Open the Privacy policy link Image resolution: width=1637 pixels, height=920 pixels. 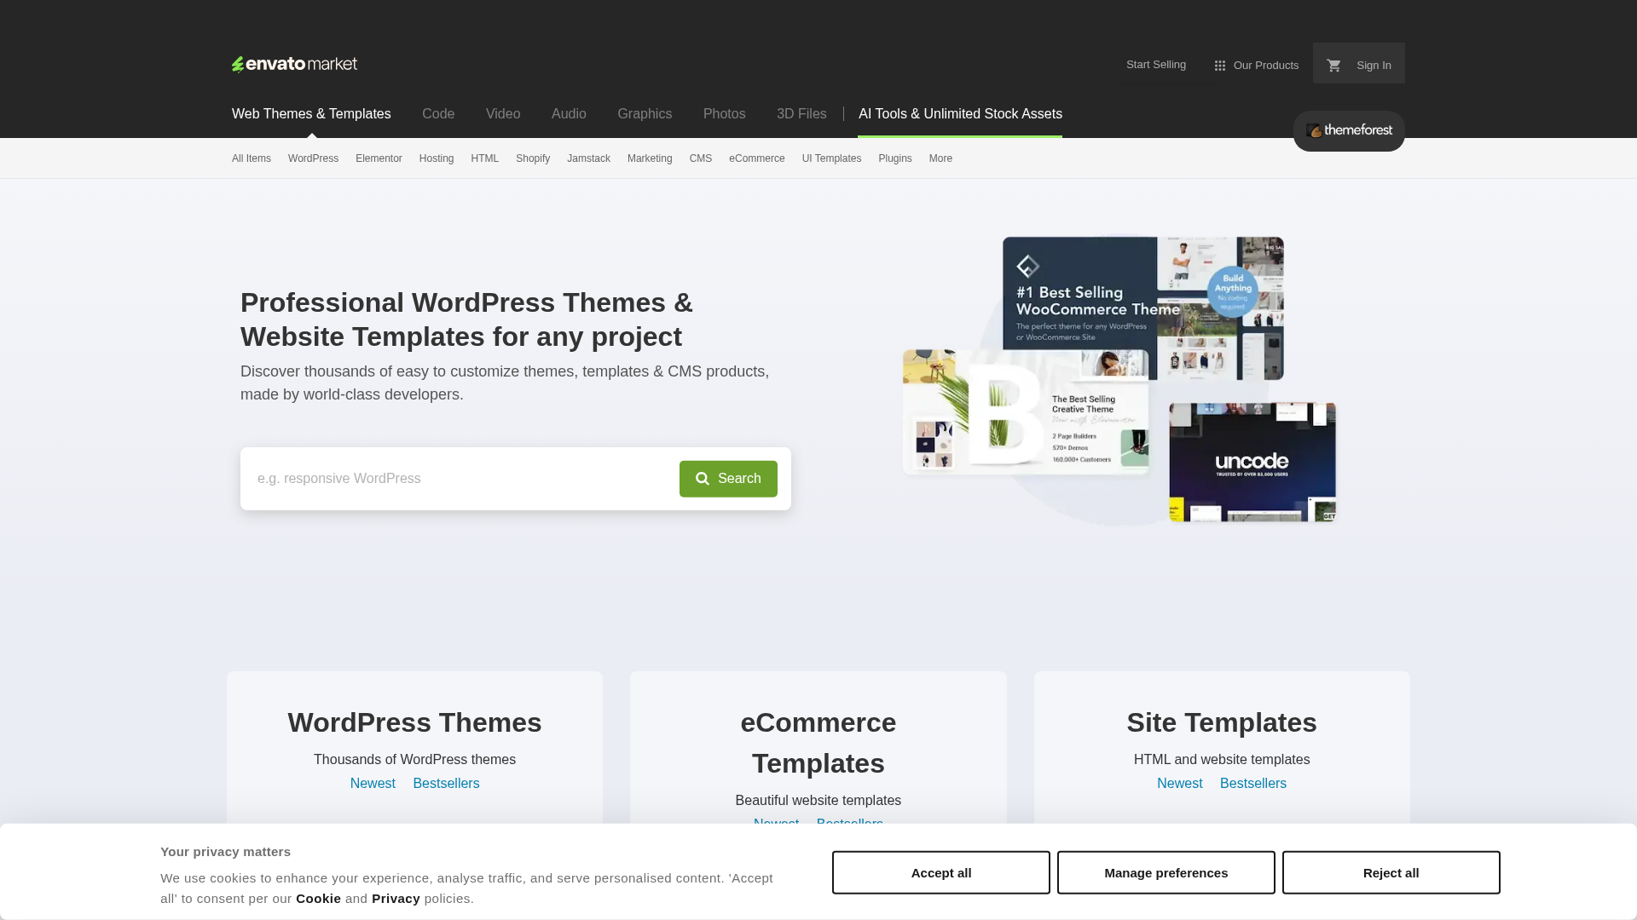[x=396, y=899]
